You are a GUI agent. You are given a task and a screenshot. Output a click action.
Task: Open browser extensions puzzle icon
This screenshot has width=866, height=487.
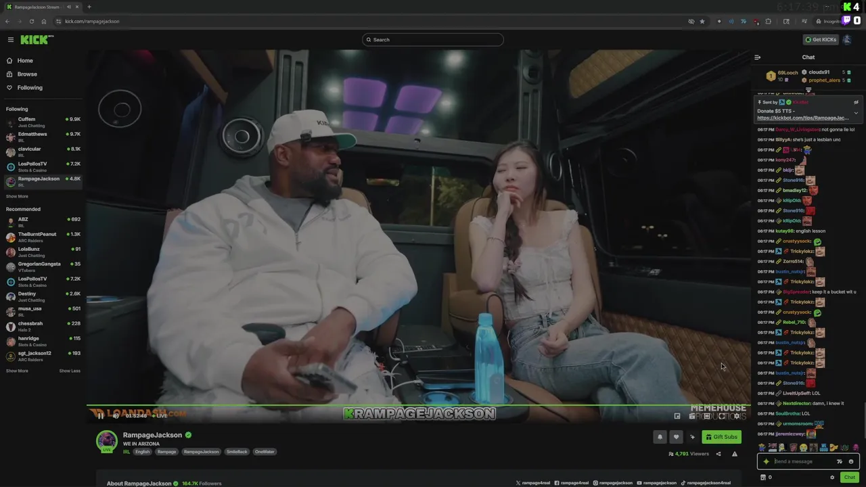click(768, 22)
